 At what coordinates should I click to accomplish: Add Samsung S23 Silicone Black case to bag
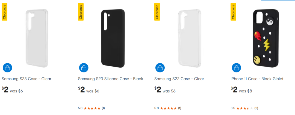pos(84,67)
